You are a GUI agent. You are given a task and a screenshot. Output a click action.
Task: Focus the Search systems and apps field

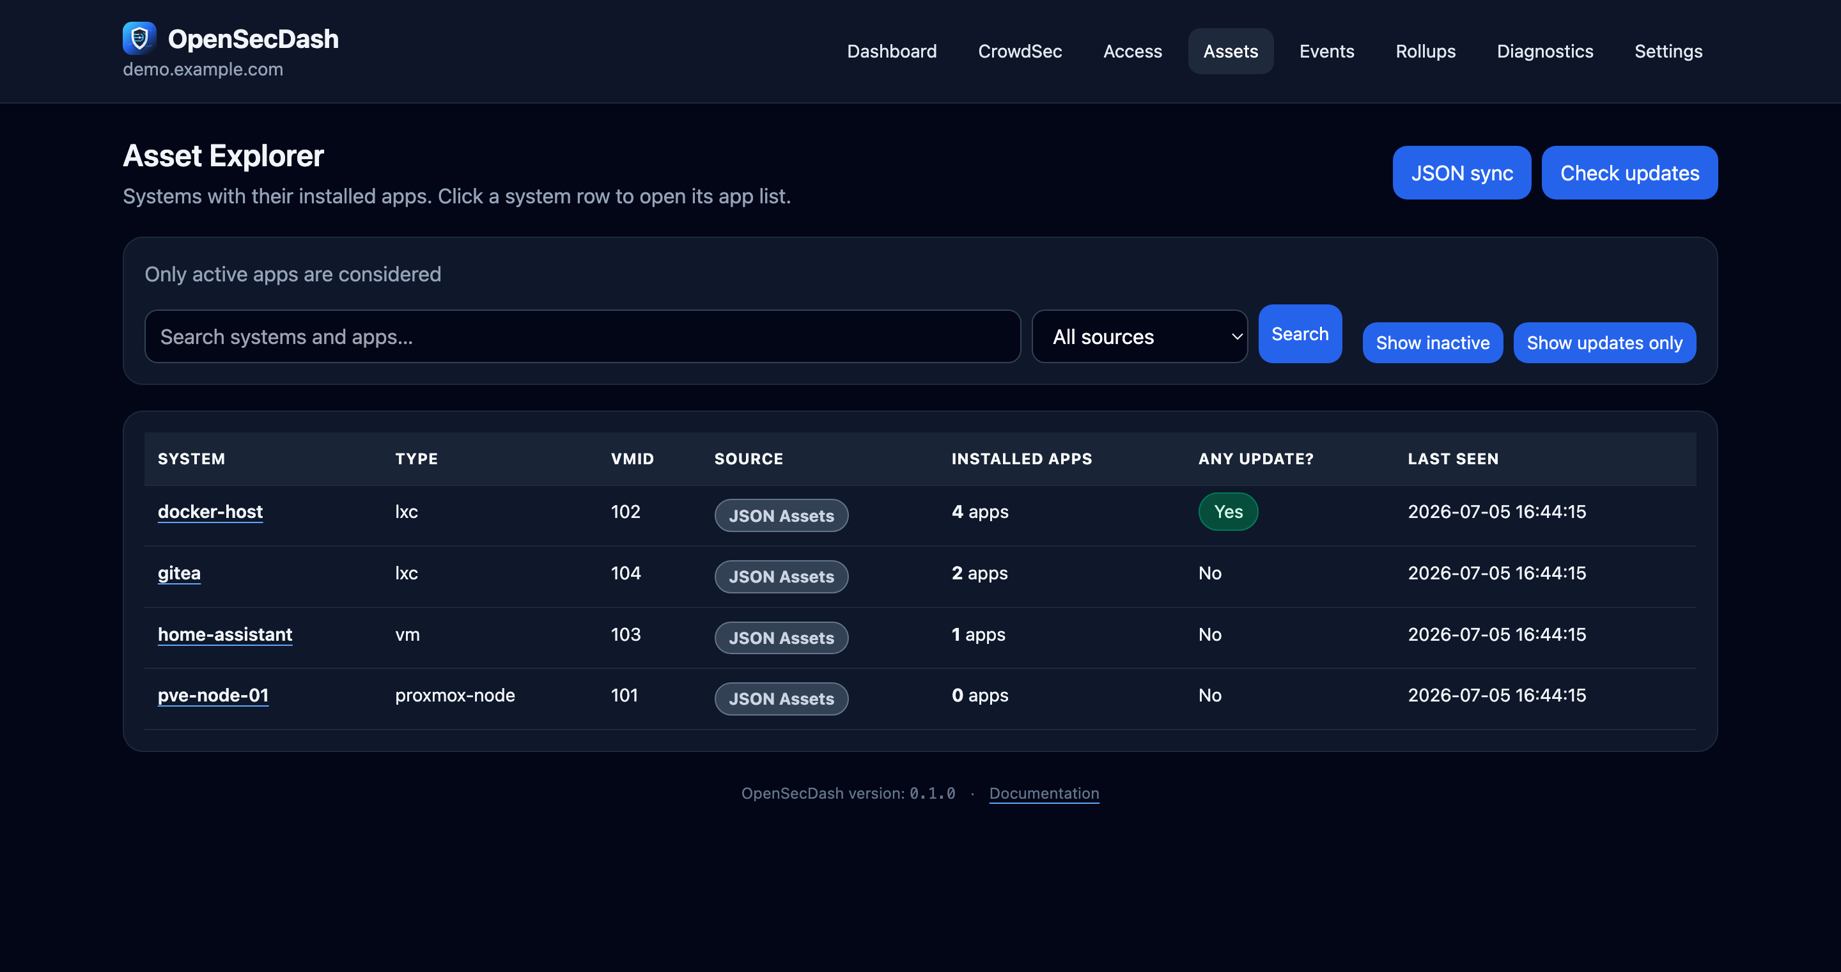pyautogui.click(x=582, y=336)
